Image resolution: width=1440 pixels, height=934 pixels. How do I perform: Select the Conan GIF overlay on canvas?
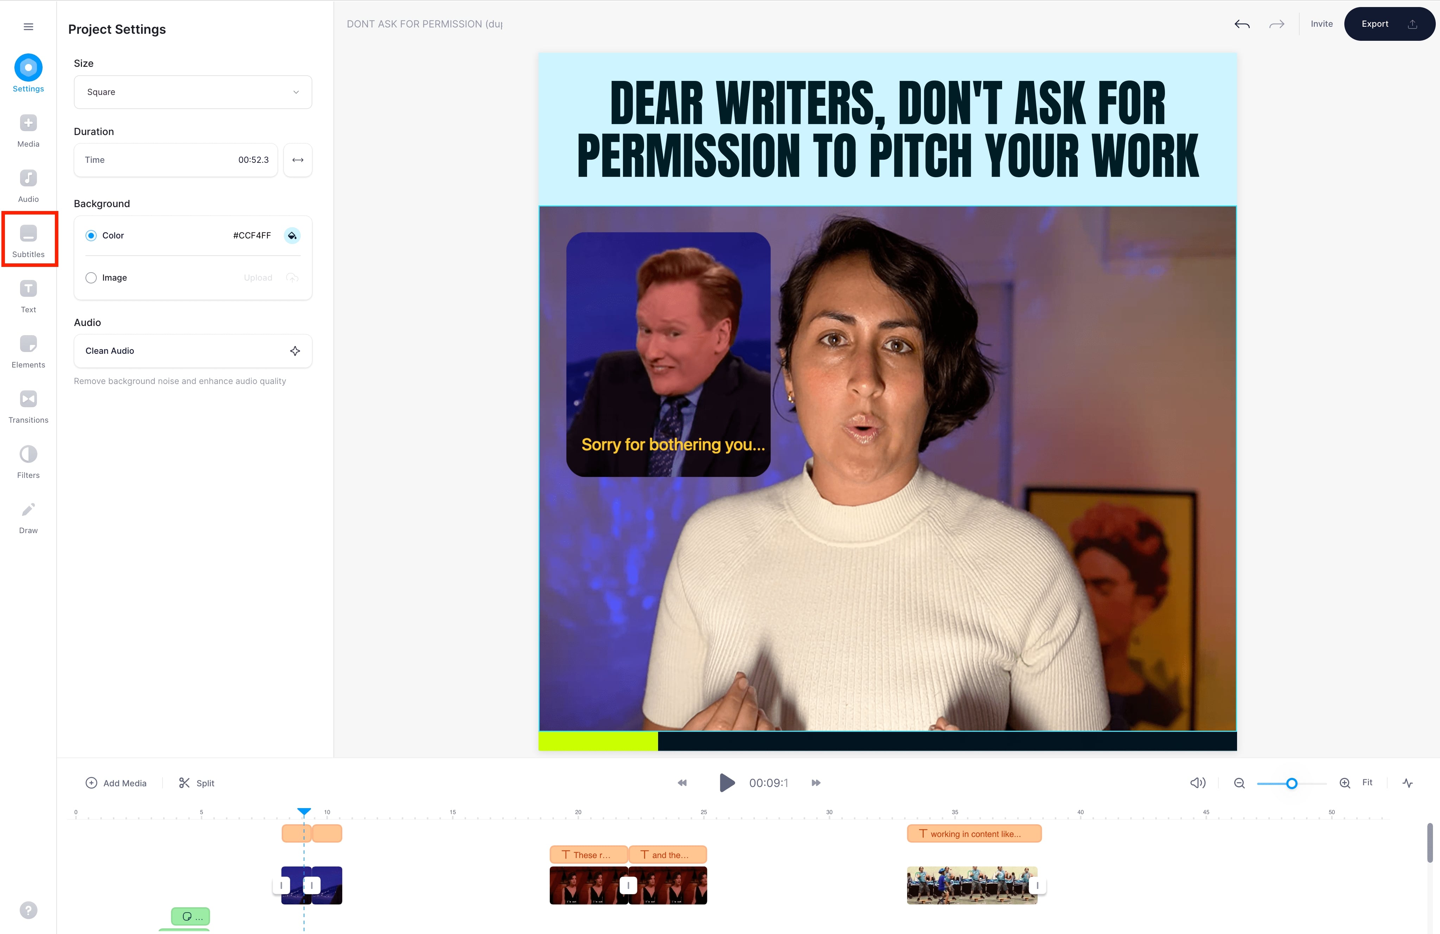[x=668, y=354]
